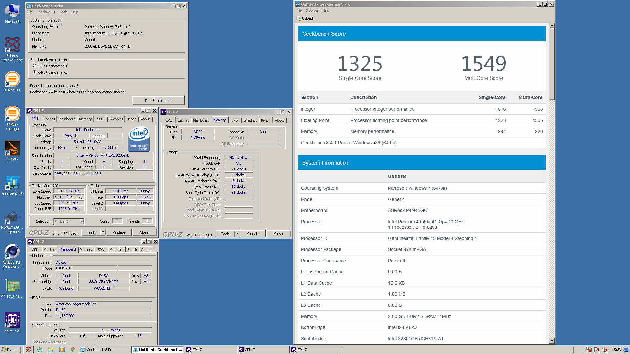Click Validate in CPU-Z CPU window

coord(119,232)
